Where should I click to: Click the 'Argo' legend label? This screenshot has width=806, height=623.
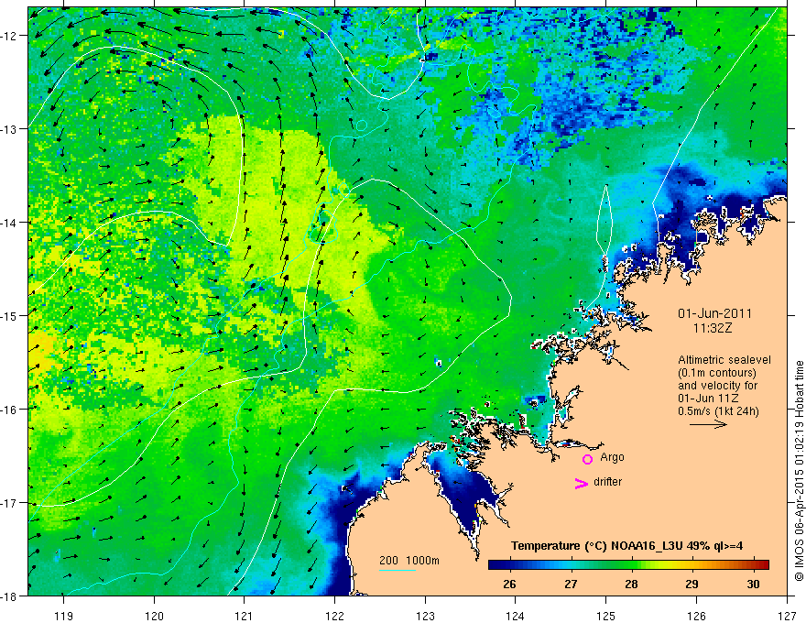(x=612, y=457)
